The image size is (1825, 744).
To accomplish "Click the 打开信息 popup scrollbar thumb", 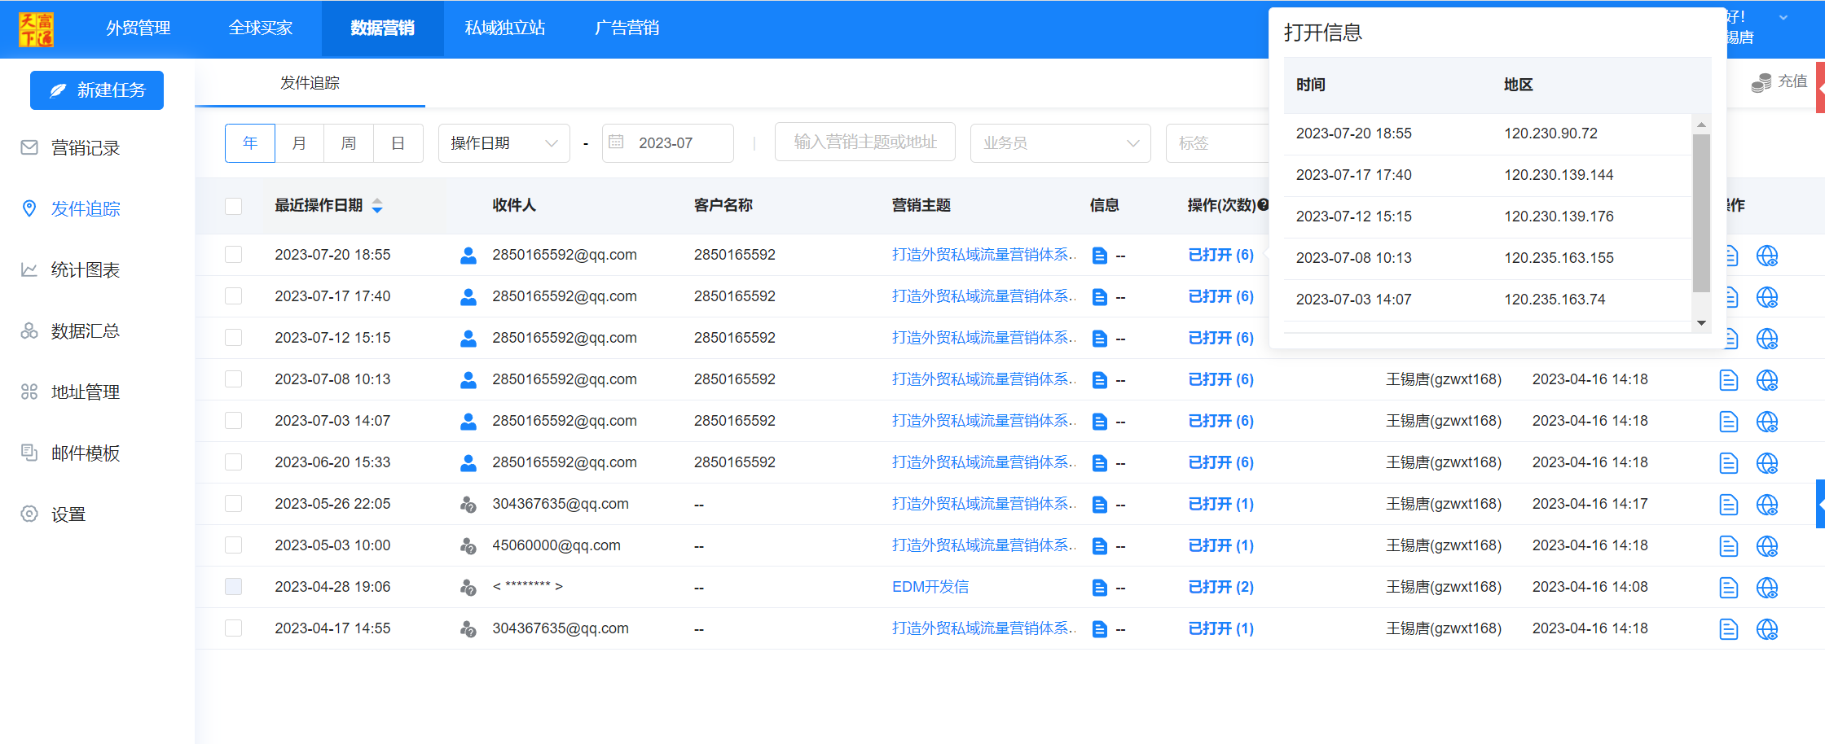I will pos(1701,213).
